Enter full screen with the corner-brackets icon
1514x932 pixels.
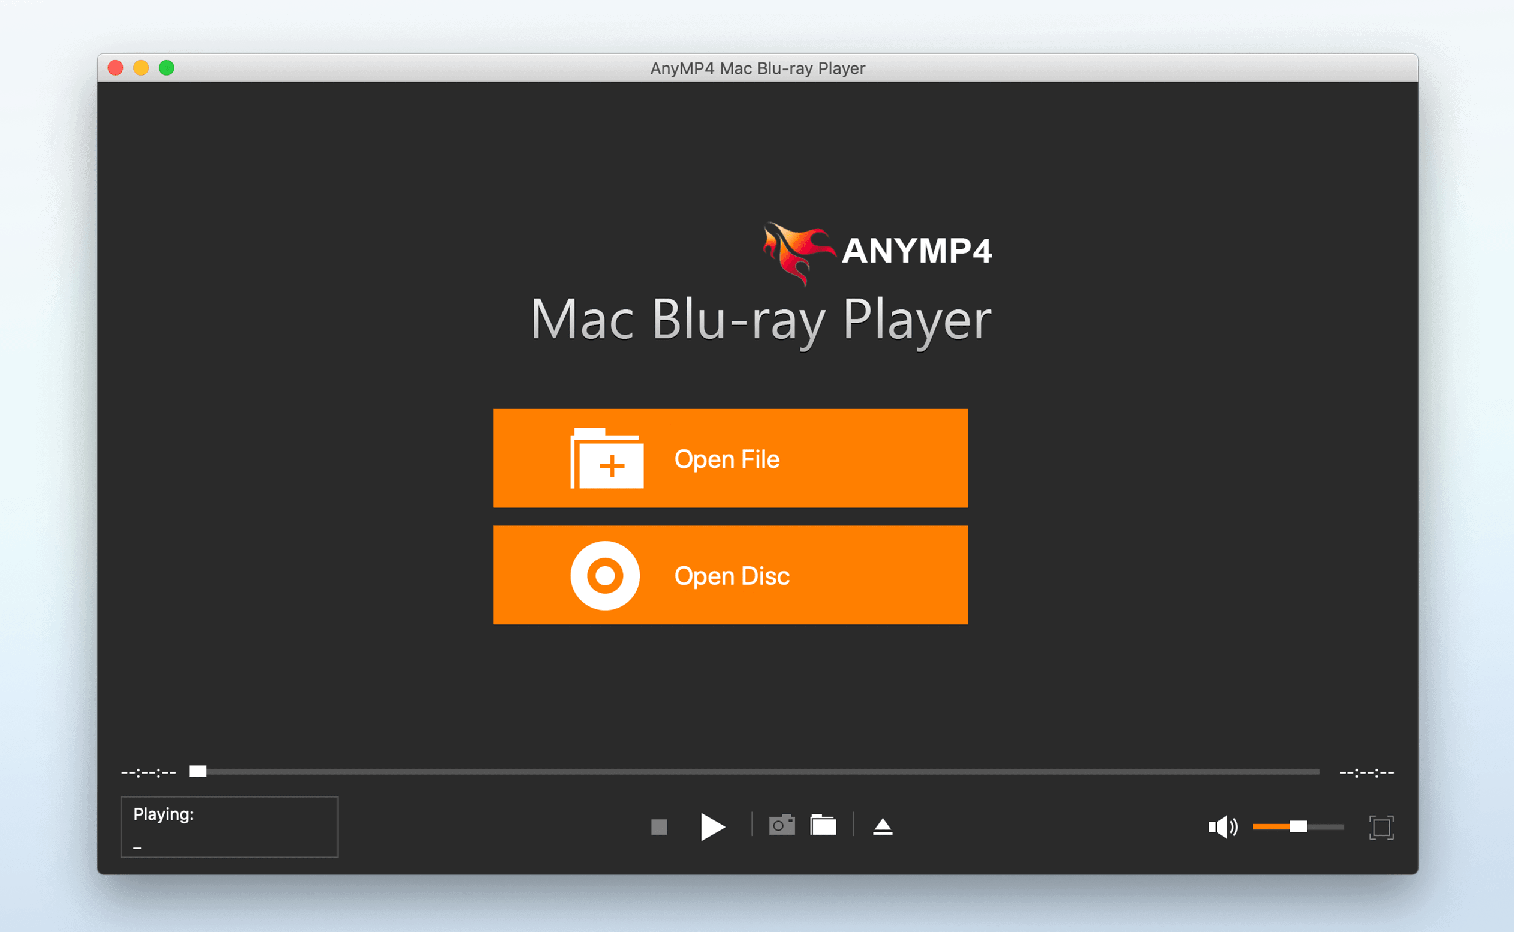[x=1381, y=827]
